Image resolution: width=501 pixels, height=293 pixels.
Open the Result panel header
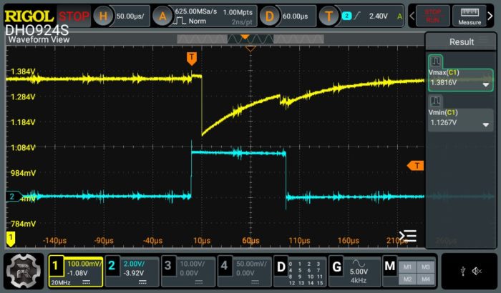coord(461,42)
